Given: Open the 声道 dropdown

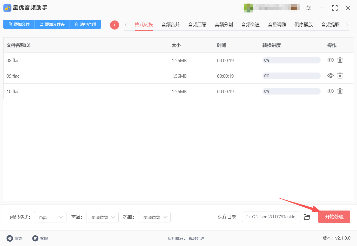Looking at the screenshot, I should [102, 217].
